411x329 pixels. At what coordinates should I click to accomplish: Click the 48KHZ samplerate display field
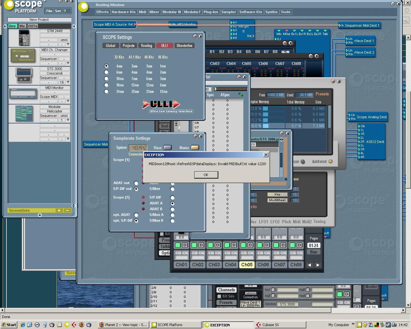click(x=138, y=148)
